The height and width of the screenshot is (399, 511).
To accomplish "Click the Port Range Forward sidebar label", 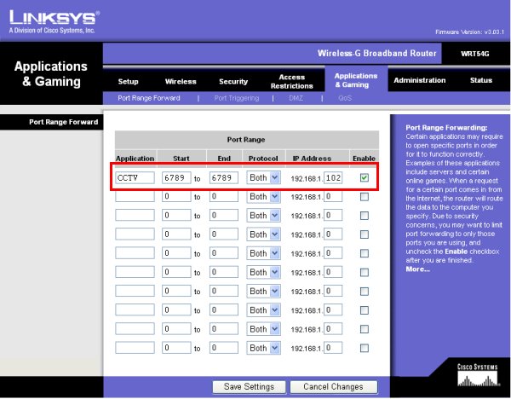I will tap(64, 122).
